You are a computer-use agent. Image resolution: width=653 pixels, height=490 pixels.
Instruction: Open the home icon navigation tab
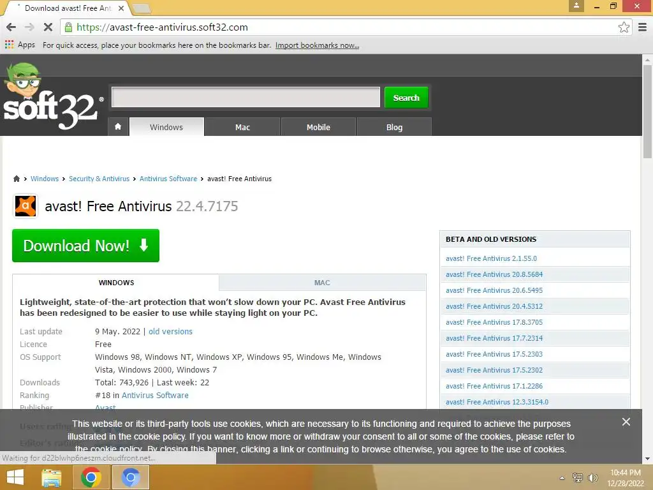coord(118,127)
